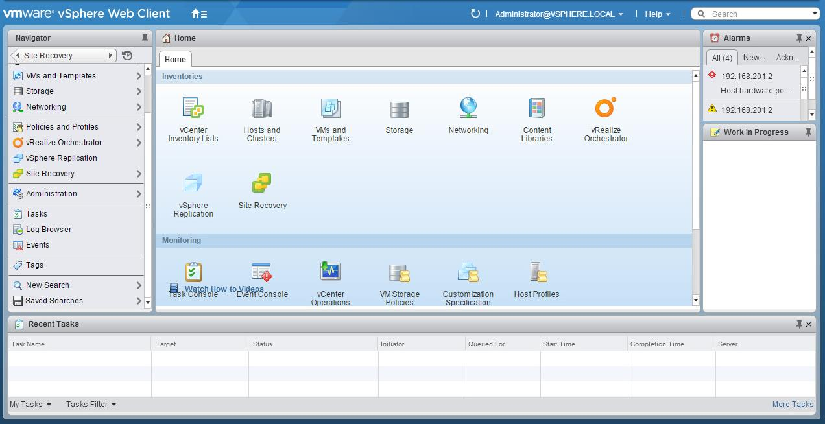Screen dimensions: 825x424
Task: Click into the Search input field
Action: tap(756, 14)
